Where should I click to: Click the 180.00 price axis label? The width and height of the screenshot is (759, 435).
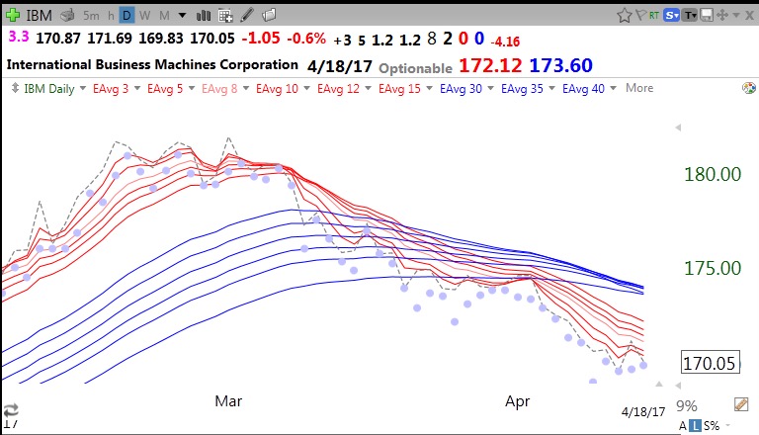(x=712, y=174)
